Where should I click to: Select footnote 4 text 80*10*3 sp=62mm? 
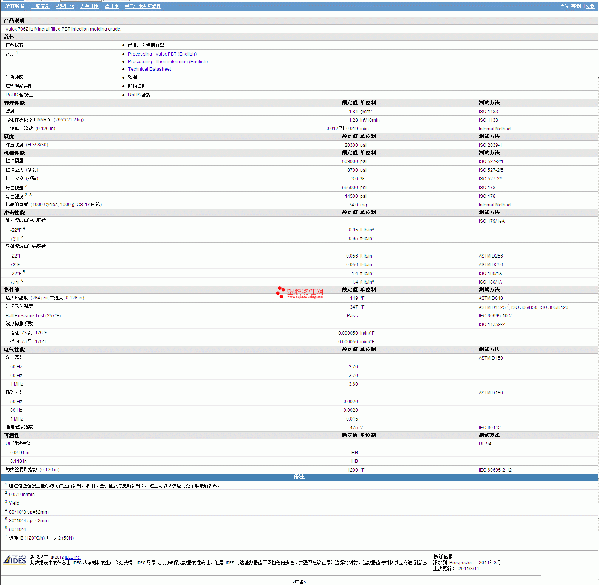pos(29,512)
